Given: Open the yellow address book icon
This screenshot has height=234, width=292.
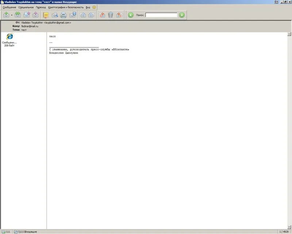Looking at the screenshot, I should pos(46,15).
